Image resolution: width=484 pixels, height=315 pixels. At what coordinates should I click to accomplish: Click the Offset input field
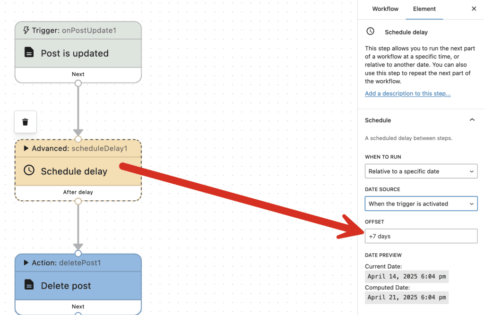pos(421,236)
